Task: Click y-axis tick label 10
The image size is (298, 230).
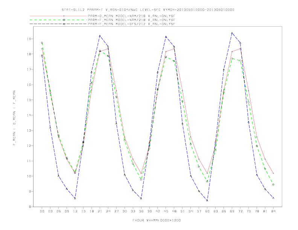Action: (29, 176)
